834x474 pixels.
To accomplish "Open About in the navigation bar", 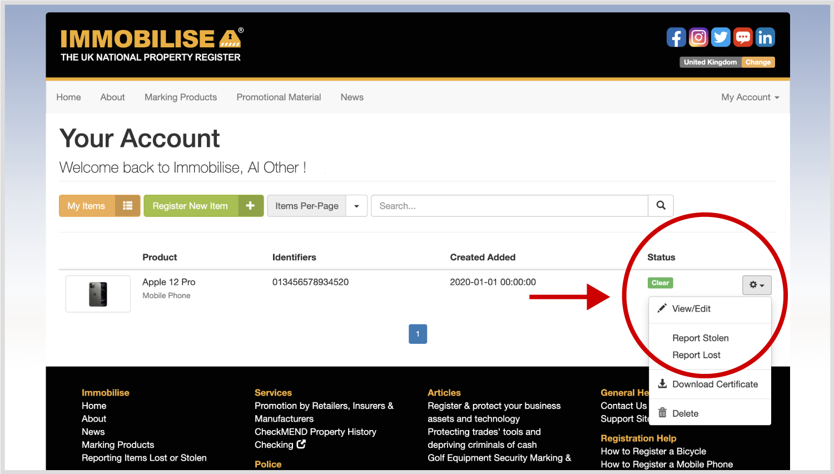I will coord(112,97).
